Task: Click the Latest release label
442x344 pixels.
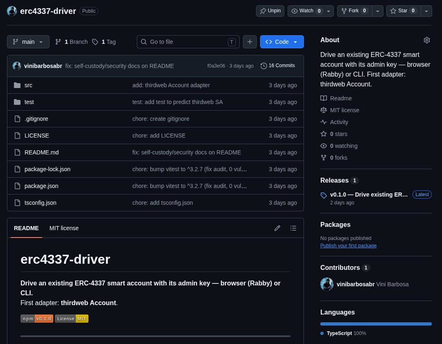Action: 422,195
